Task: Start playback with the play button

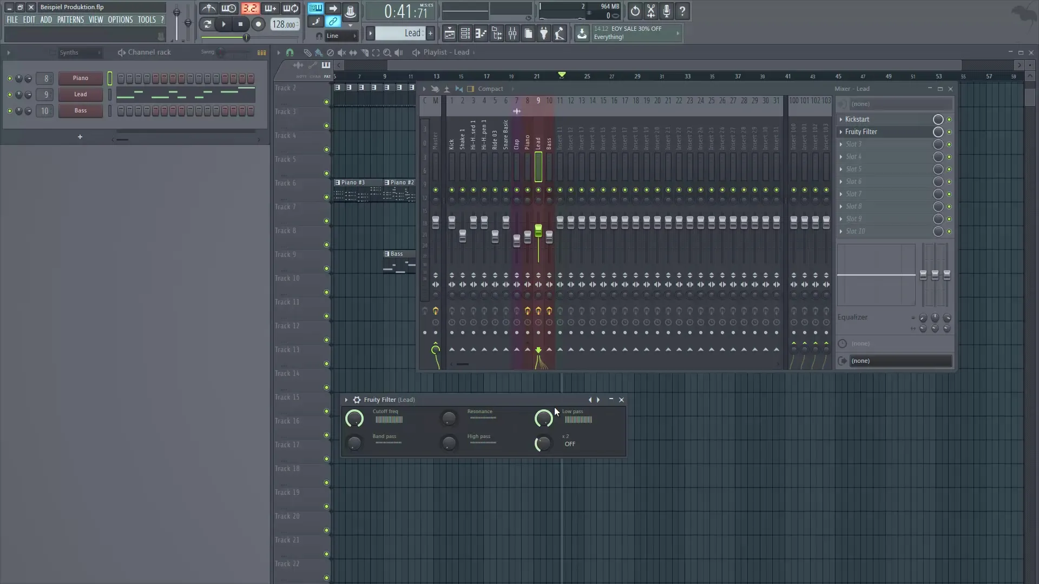Action: pyautogui.click(x=223, y=24)
